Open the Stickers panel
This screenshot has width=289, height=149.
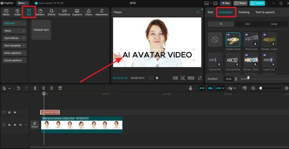point(40,12)
